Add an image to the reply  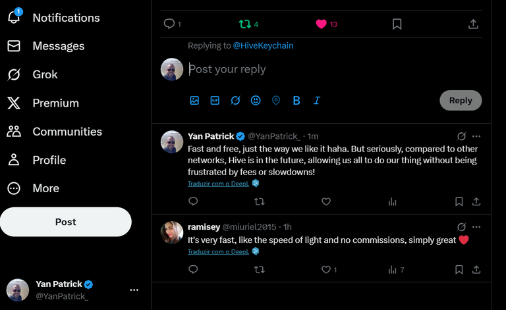[x=194, y=101]
